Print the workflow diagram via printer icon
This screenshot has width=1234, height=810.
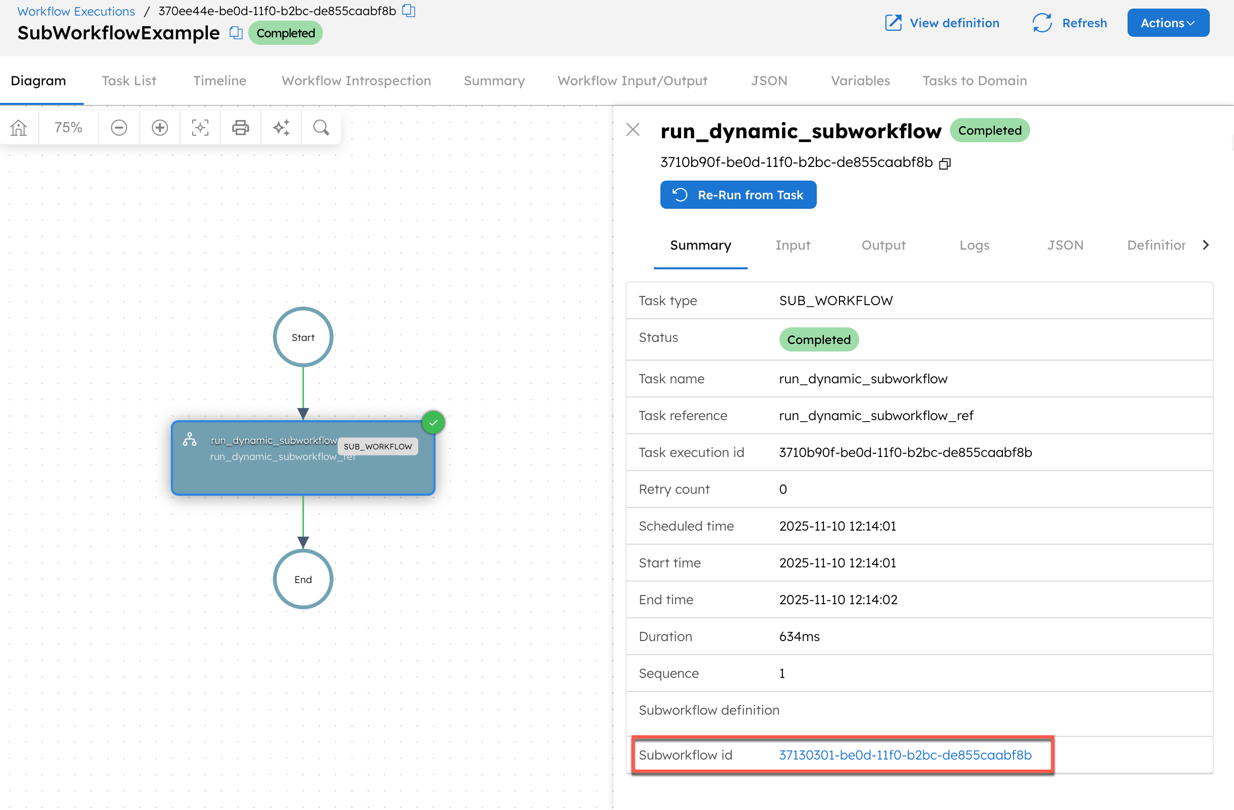pos(241,127)
